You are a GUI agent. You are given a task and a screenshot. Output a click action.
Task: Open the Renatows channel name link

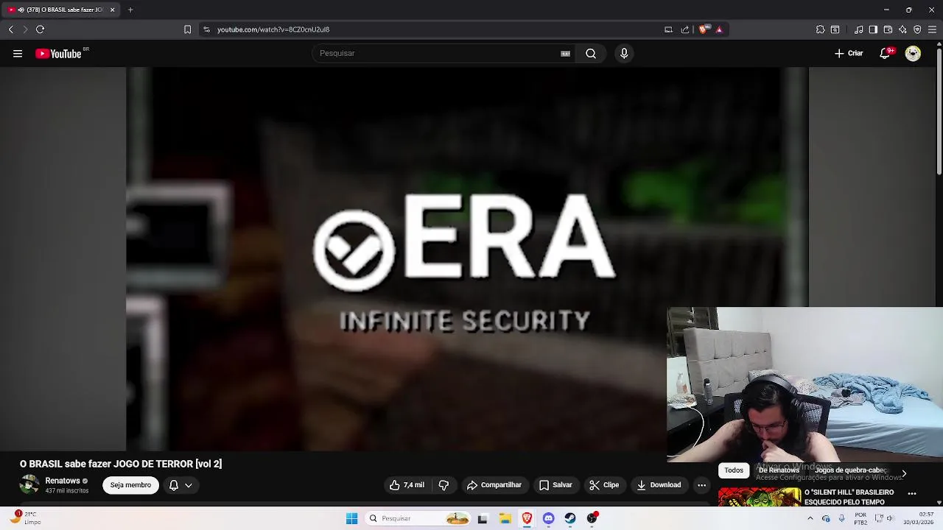pyautogui.click(x=63, y=481)
